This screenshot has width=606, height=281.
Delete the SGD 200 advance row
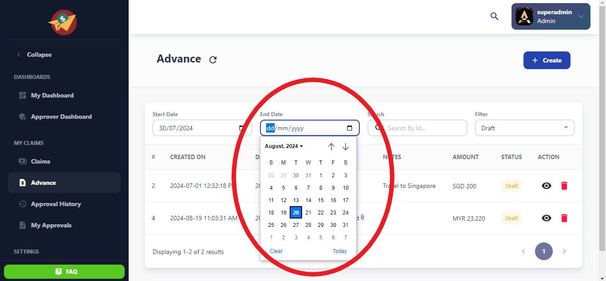[x=564, y=186]
